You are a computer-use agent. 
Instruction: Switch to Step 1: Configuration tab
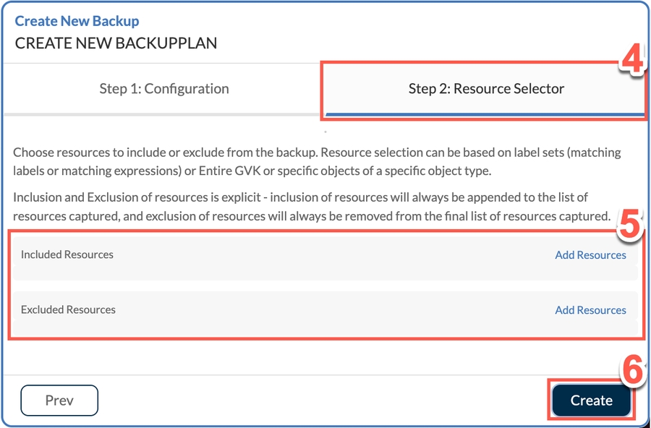click(x=164, y=89)
